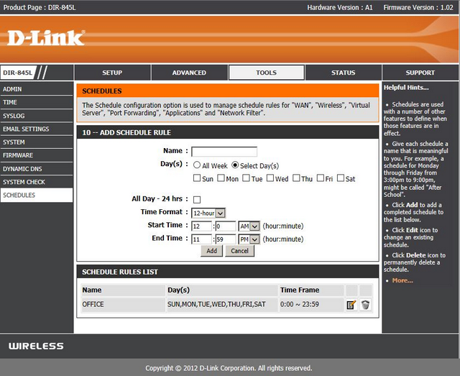Choose the Select Day(s) radio button

point(235,165)
